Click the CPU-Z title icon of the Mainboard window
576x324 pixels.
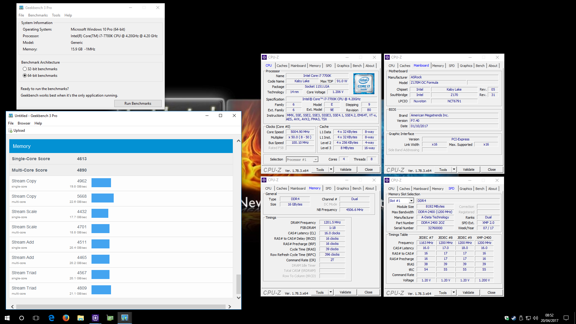coord(387,57)
